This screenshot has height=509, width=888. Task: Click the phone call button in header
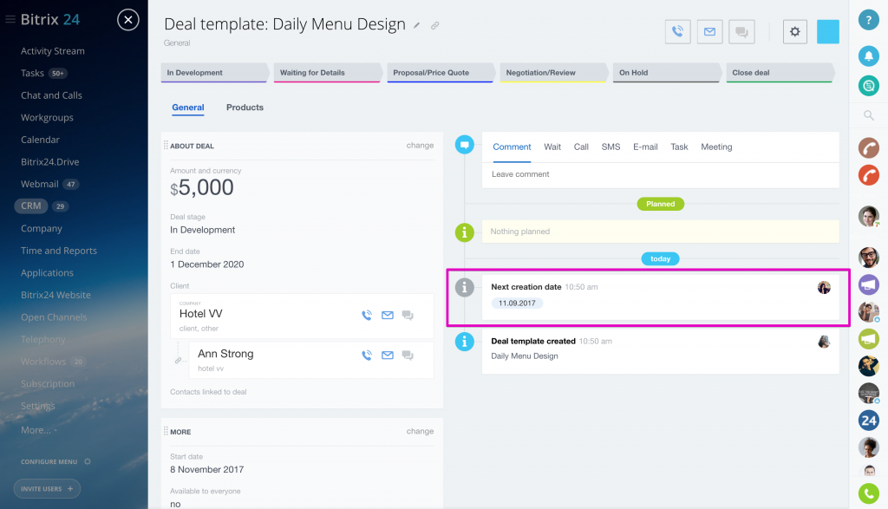pos(677,32)
